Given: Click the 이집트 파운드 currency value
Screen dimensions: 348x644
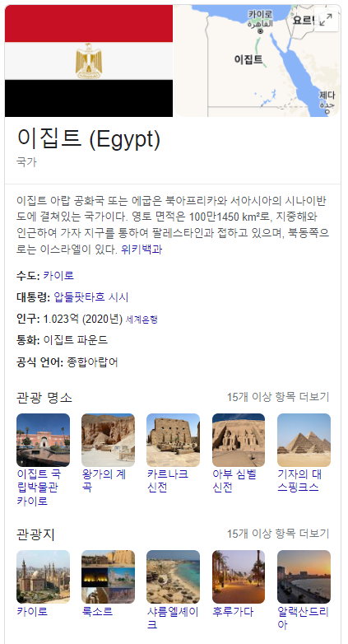Looking at the screenshot, I should (x=76, y=340).
